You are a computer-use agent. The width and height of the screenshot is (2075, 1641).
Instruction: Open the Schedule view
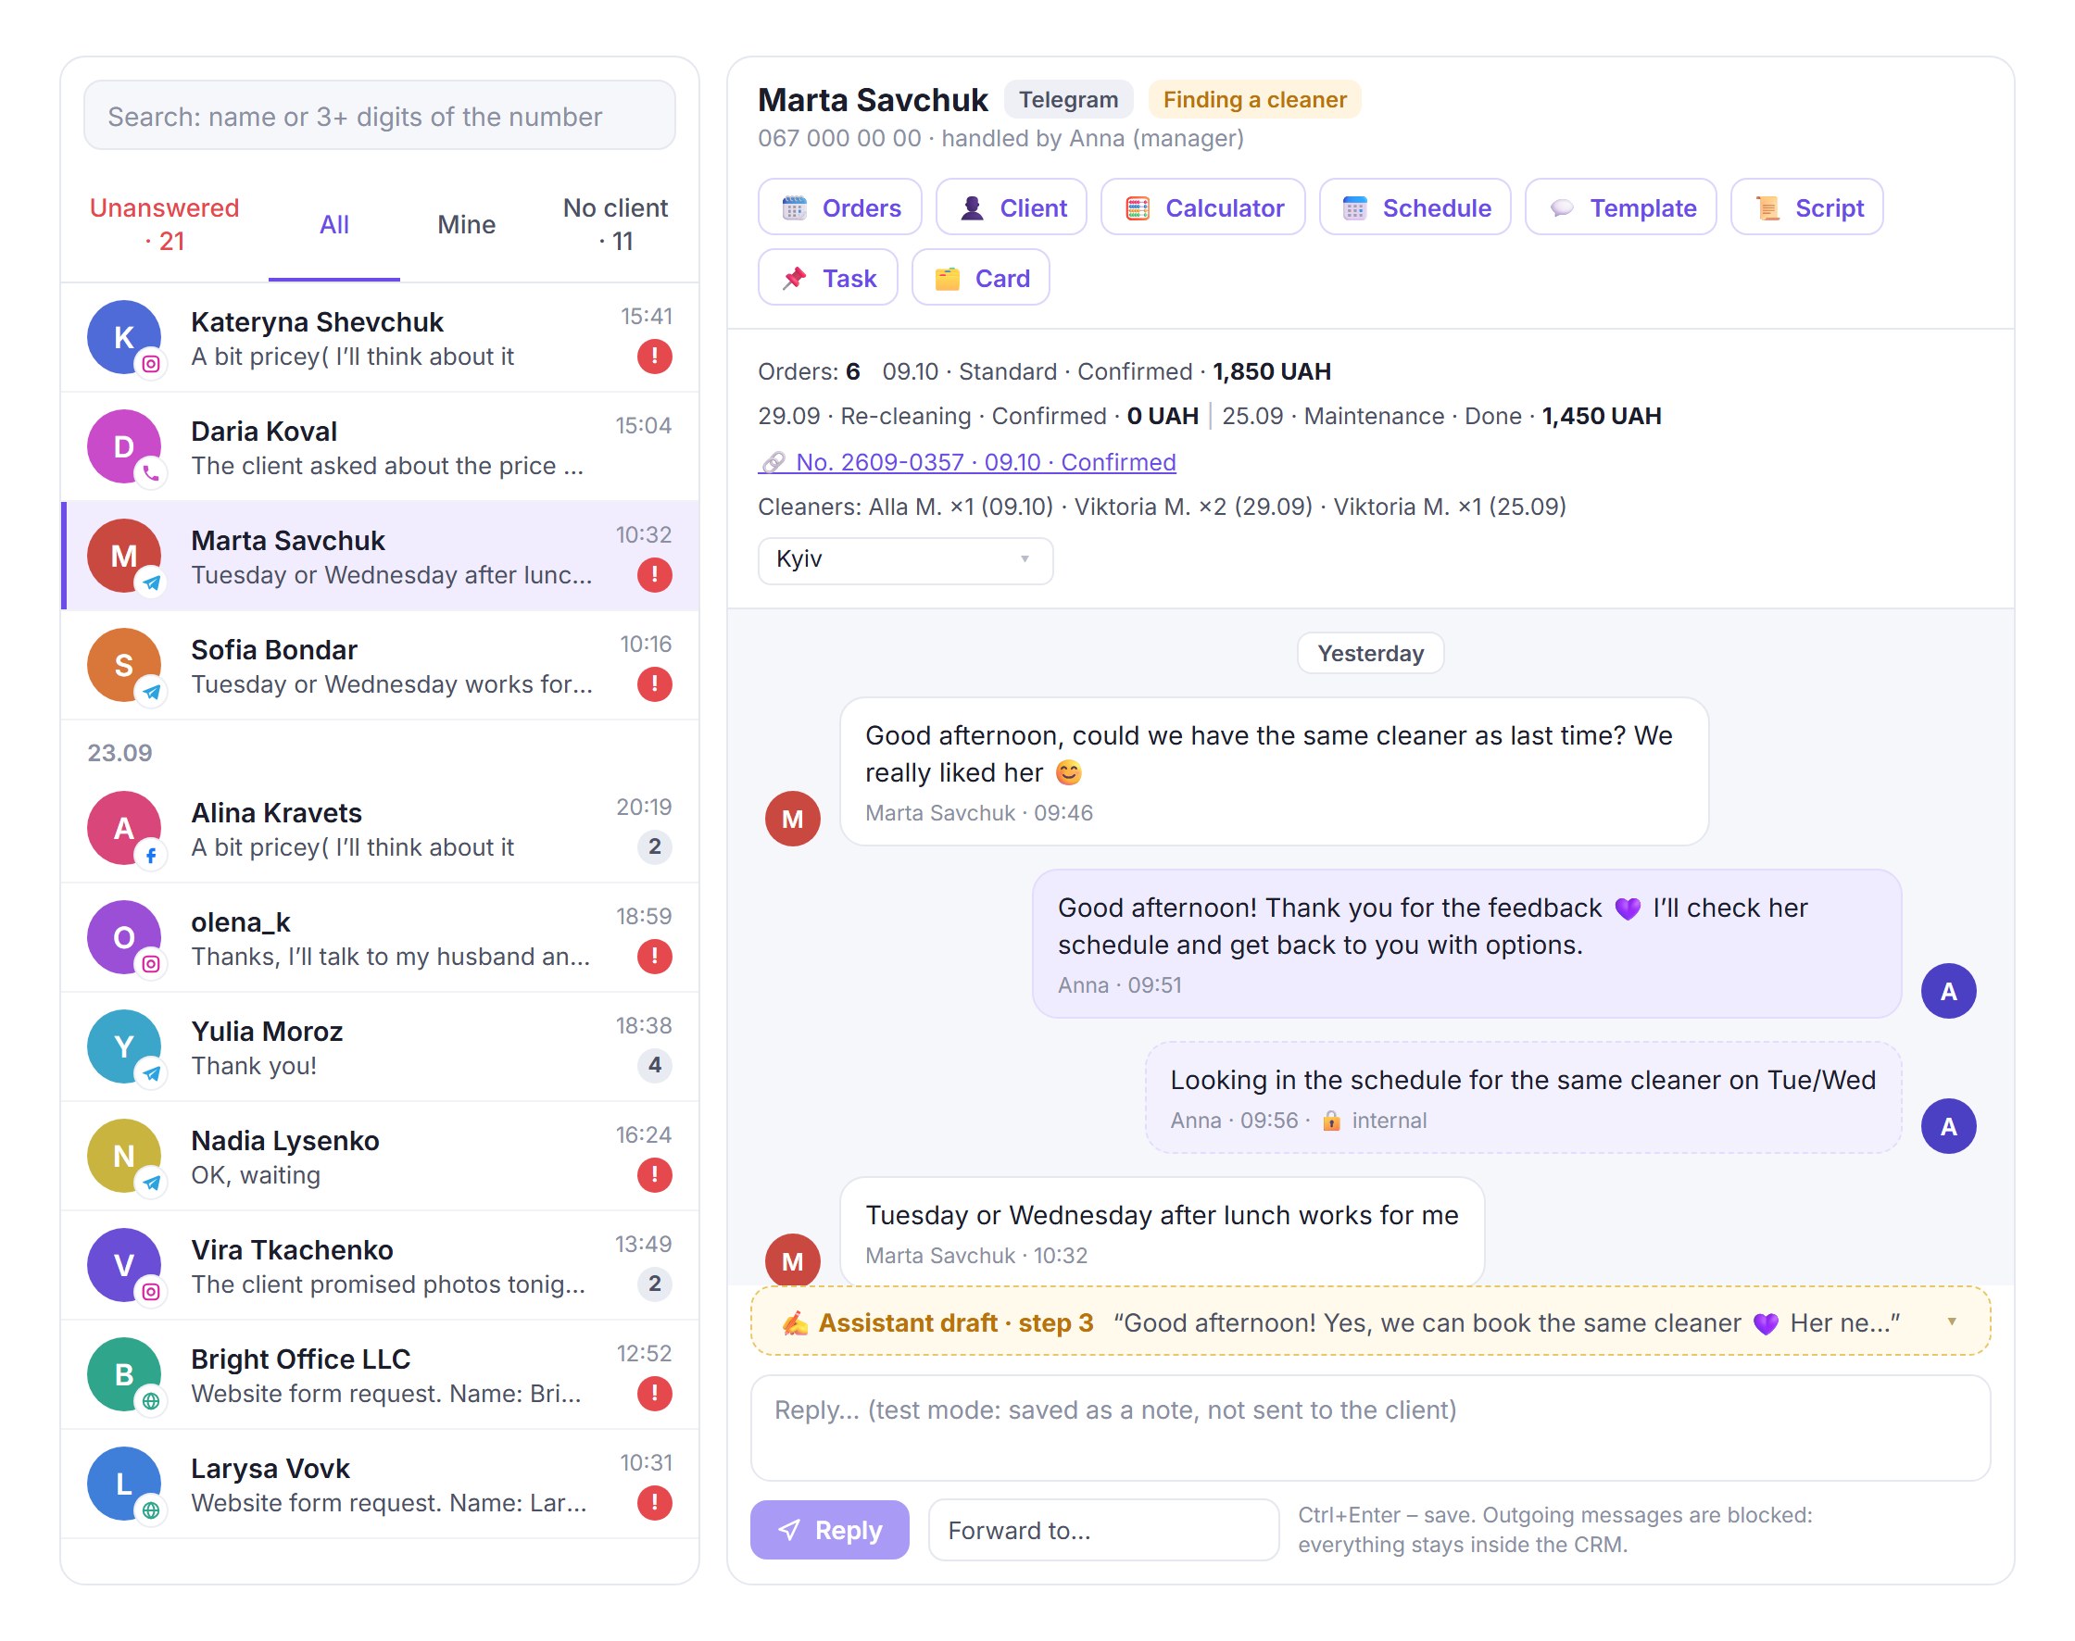1415,207
